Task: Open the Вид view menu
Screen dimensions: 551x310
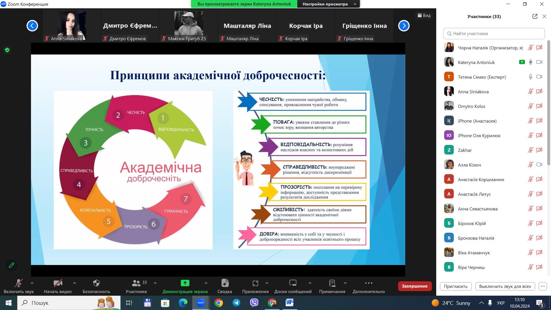Action: 424,15
